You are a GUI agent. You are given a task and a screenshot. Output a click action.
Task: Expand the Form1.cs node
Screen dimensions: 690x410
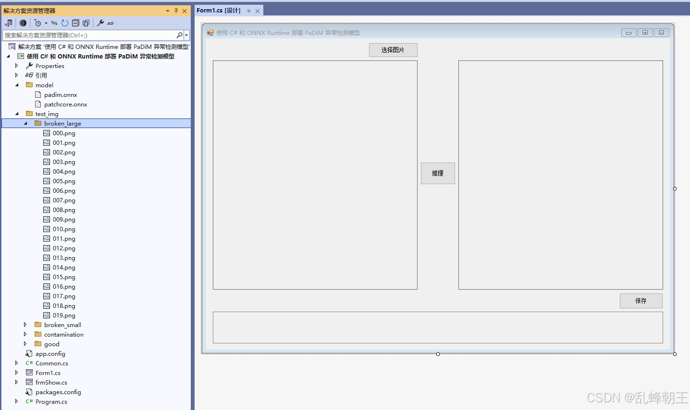coord(17,373)
